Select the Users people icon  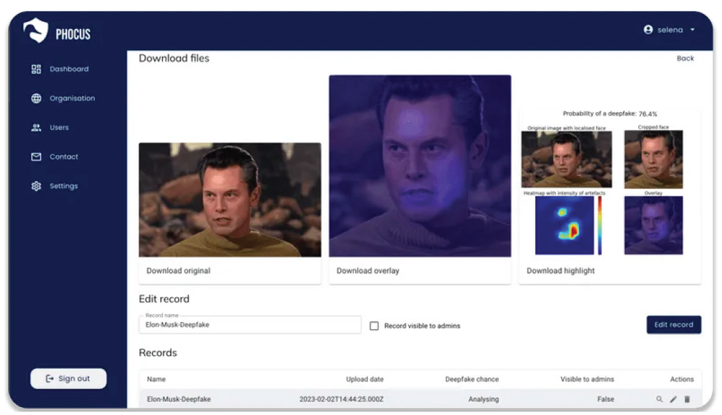[36, 127]
